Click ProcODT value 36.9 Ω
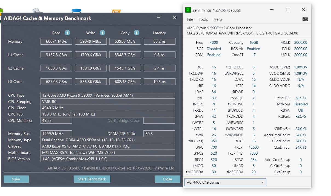Screen dimensions: 331x196 (301, 98)
